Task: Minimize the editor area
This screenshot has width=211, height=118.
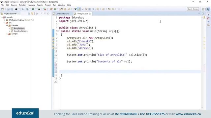Action: pos(199,13)
